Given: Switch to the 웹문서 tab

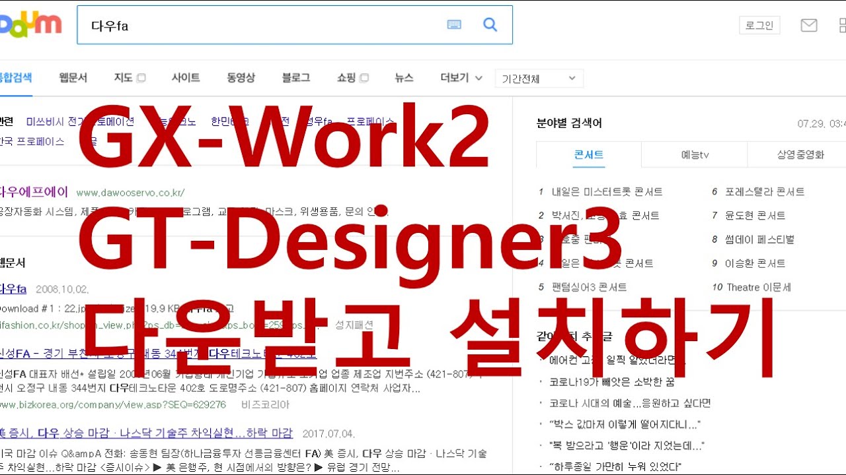Looking at the screenshot, I should coord(73,78).
